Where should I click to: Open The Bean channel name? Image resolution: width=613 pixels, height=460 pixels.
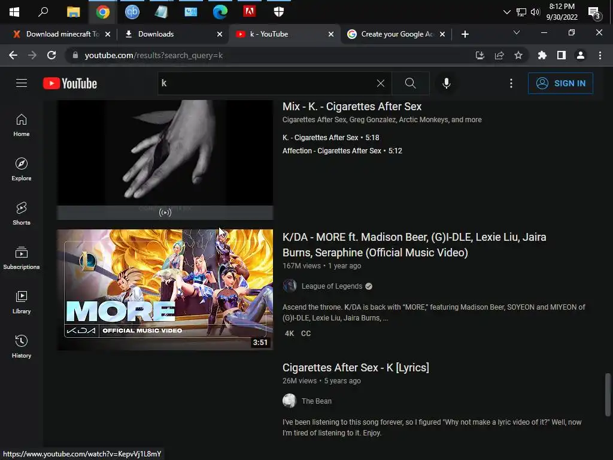coord(317,401)
